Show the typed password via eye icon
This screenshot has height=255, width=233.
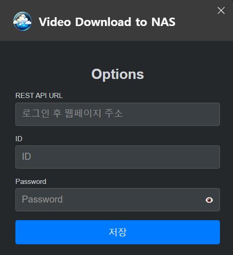point(209,200)
